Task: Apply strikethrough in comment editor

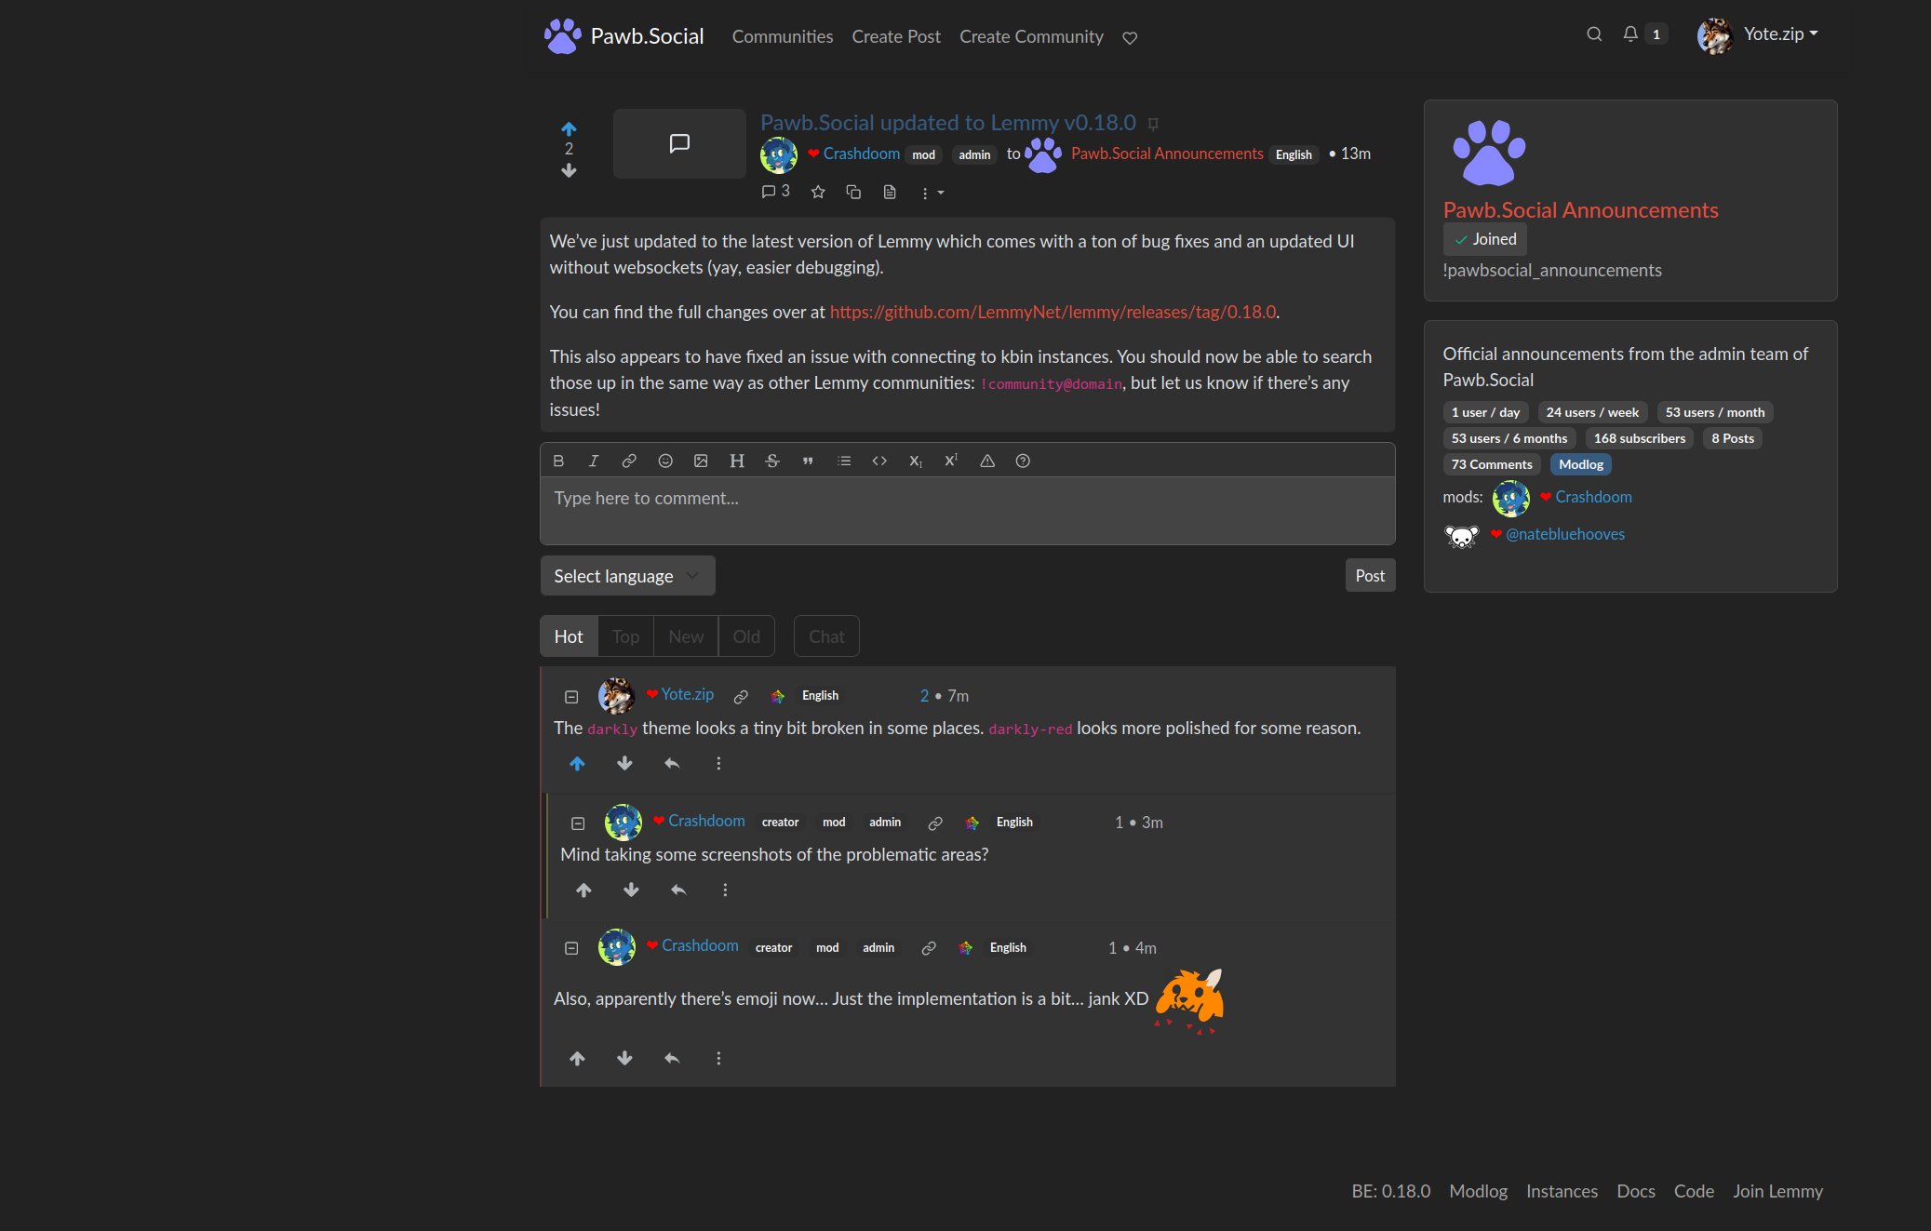Action: point(772,461)
